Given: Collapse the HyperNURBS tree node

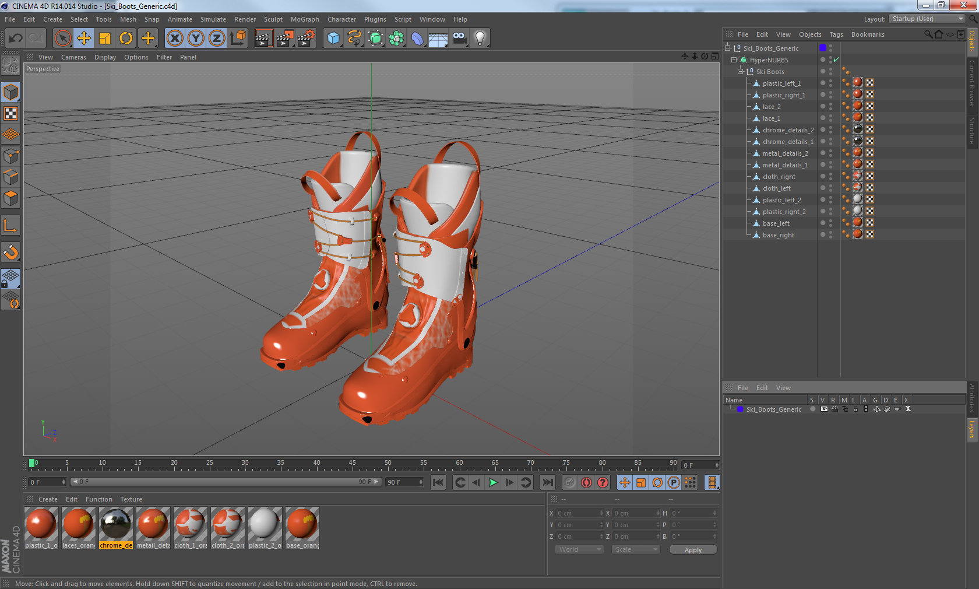Looking at the screenshot, I should coord(734,60).
